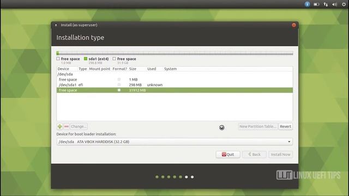Click the sda1 (ext4) green legend swatch
This screenshot has height=196, width=349.
pyautogui.click(x=86, y=59)
